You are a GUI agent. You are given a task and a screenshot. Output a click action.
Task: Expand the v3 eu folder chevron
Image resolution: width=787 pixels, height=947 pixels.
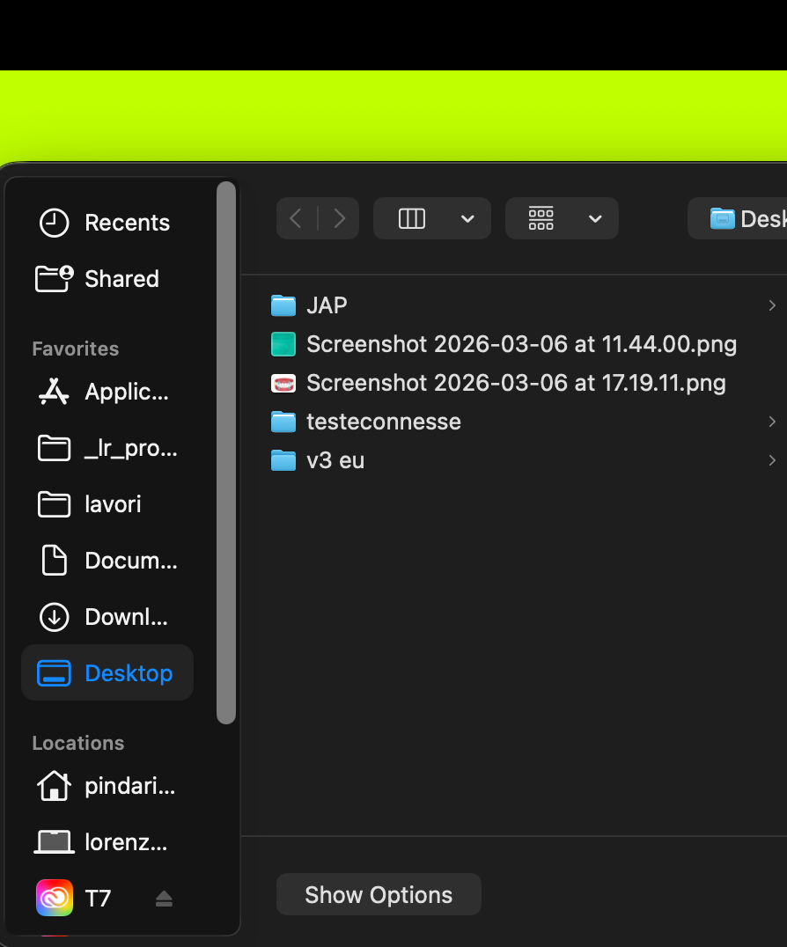click(x=772, y=460)
